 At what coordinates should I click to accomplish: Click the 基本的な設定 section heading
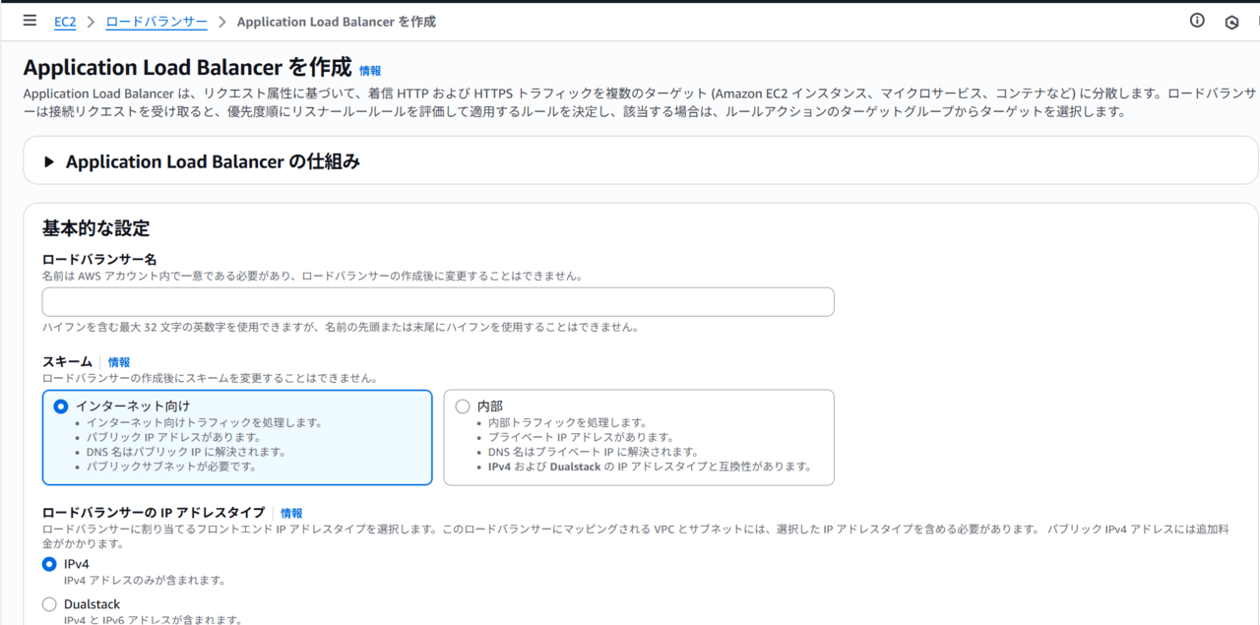(x=95, y=228)
